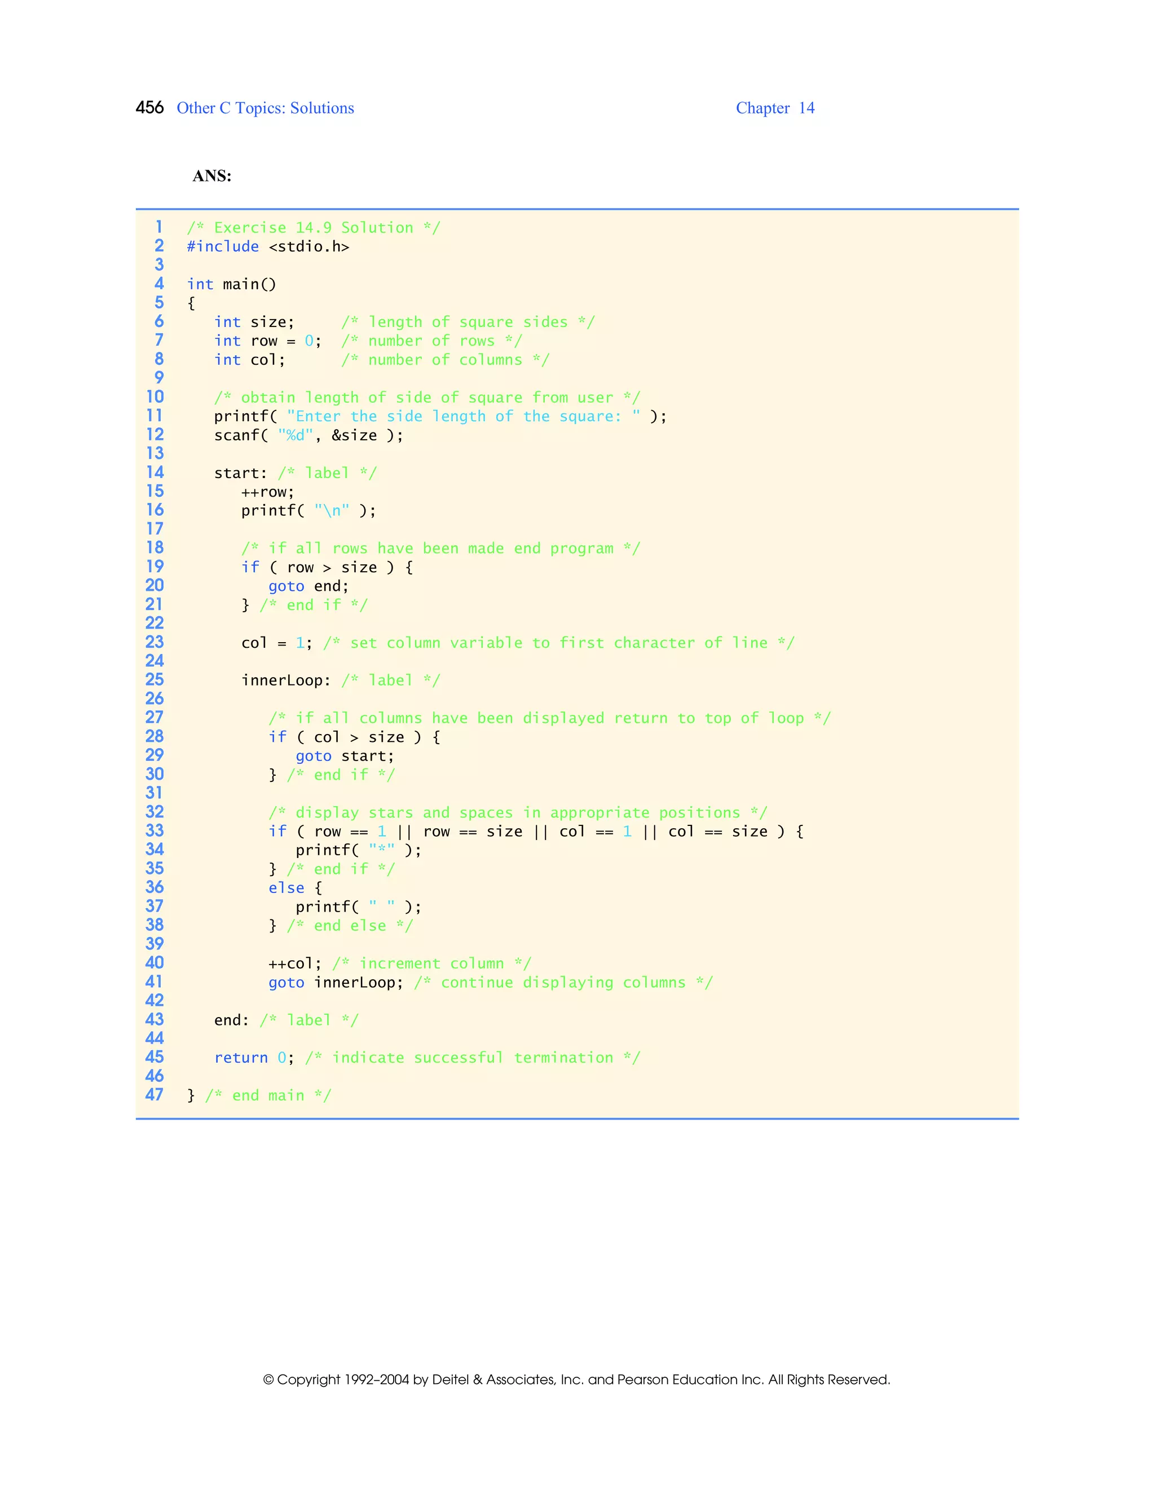Click the 'int col;' declaration
This screenshot has height=1494, width=1155.
pyautogui.click(x=249, y=360)
